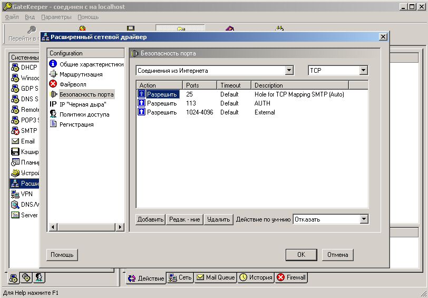This screenshot has height=298, width=428.
Task: Click the Remote service icon
Action: click(15, 110)
